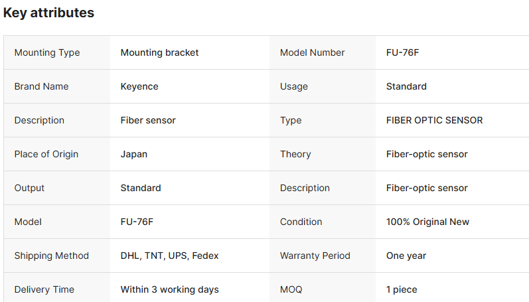Click the "1 piece" MOQ value
Image resolution: width=529 pixels, height=302 pixels.
pyautogui.click(x=402, y=289)
